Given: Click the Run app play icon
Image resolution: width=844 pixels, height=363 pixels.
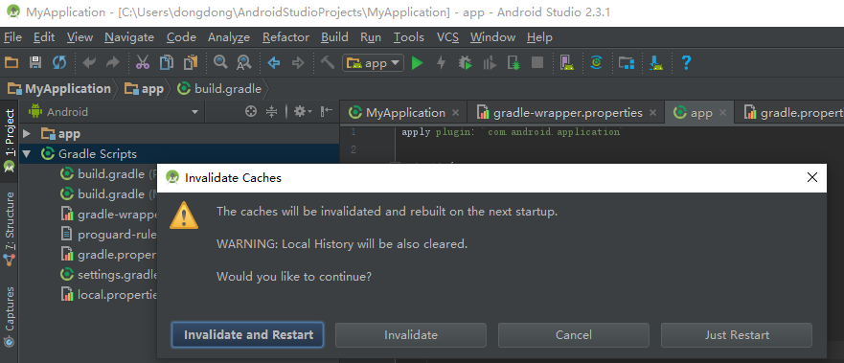Looking at the screenshot, I should tap(417, 63).
